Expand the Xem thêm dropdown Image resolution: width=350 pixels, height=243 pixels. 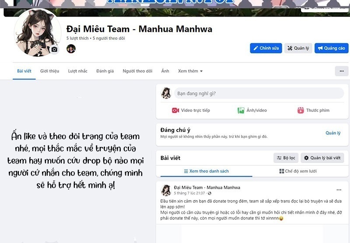(190, 71)
